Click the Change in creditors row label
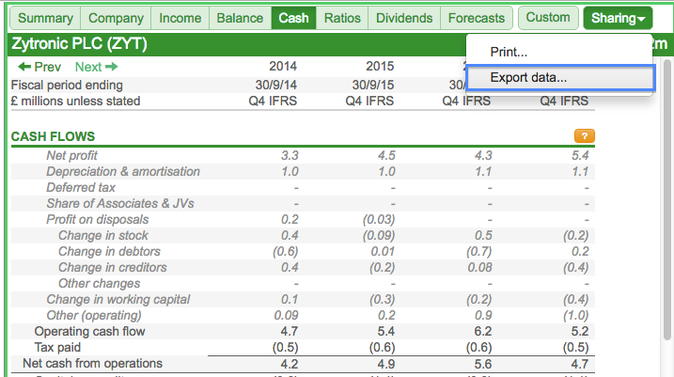Screen dimensions: 674x377 tap(113, 267)
